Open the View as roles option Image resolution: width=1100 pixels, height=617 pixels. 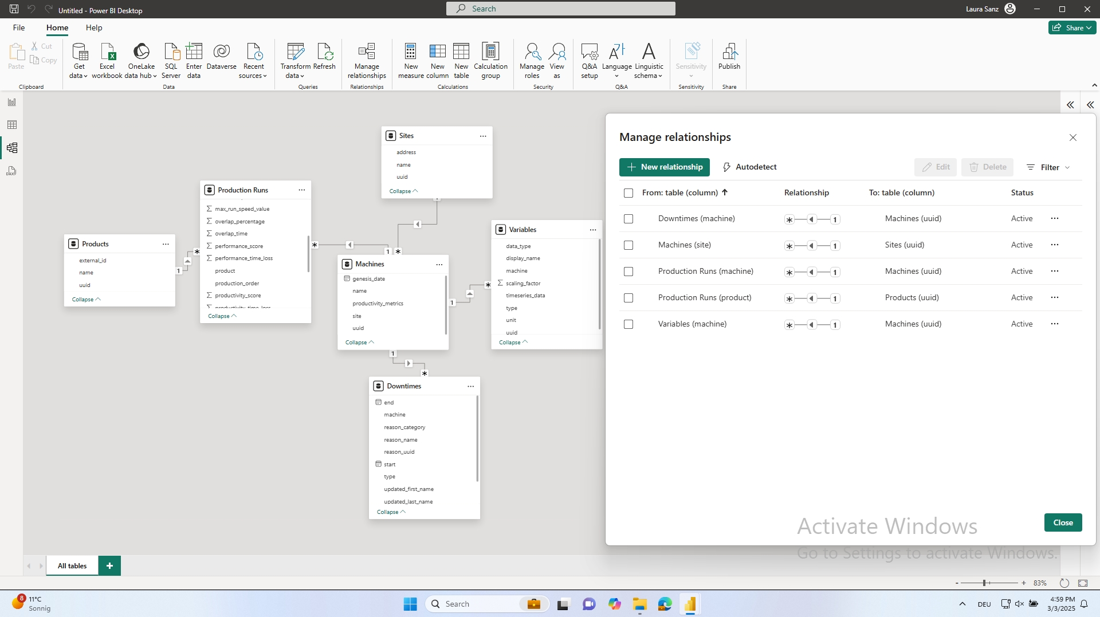[x=557, y=61]
